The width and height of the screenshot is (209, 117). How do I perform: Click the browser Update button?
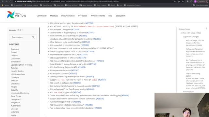coord(202,1)
